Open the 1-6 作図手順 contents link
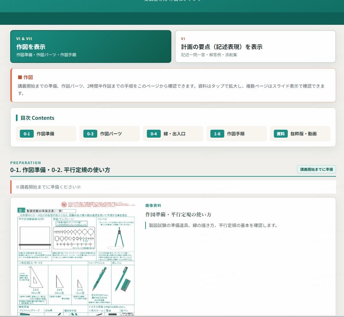 click(x=236, y=134)
